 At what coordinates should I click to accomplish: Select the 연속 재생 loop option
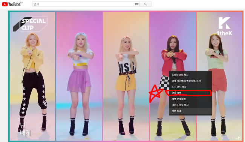point(190,93)
